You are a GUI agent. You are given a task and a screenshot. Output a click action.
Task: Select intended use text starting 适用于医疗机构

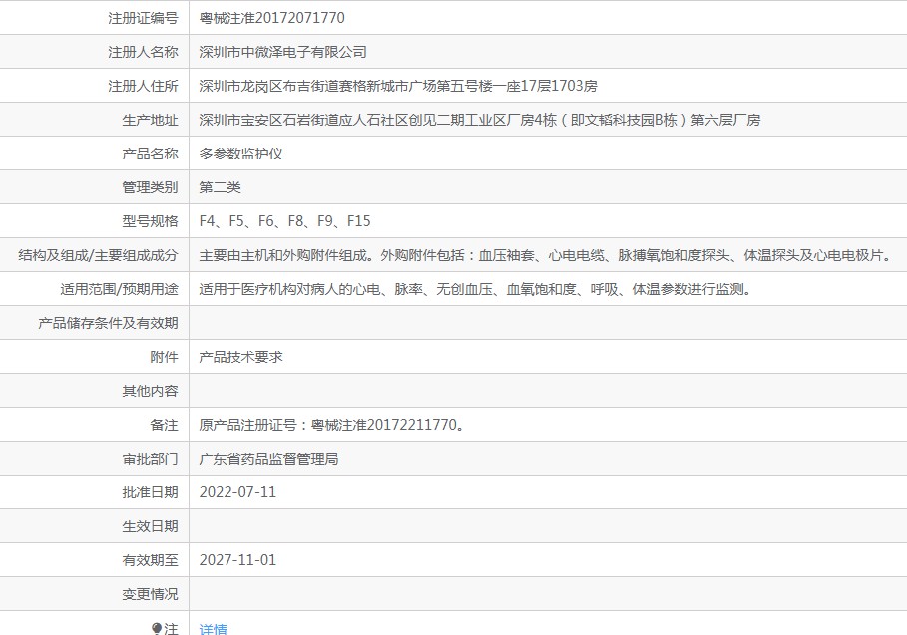click(x=477, y=289)
